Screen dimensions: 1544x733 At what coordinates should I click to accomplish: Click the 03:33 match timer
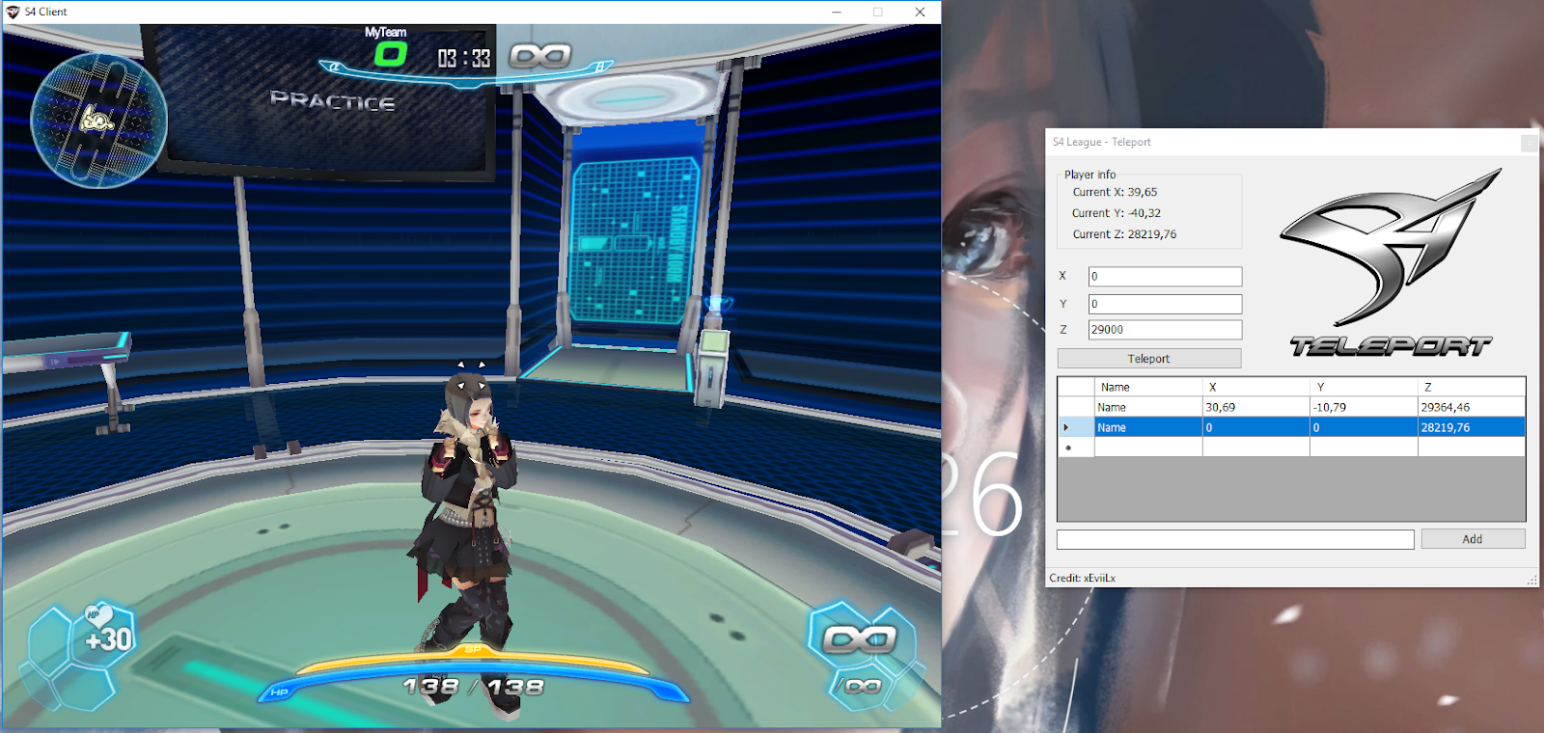coord(464,59)
